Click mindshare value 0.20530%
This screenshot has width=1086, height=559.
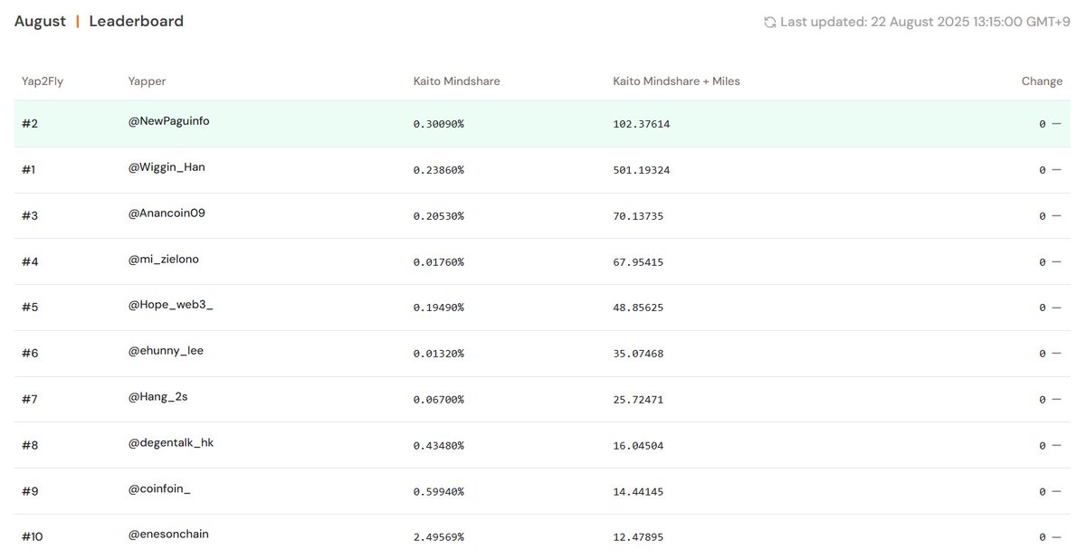pos(439,216)
